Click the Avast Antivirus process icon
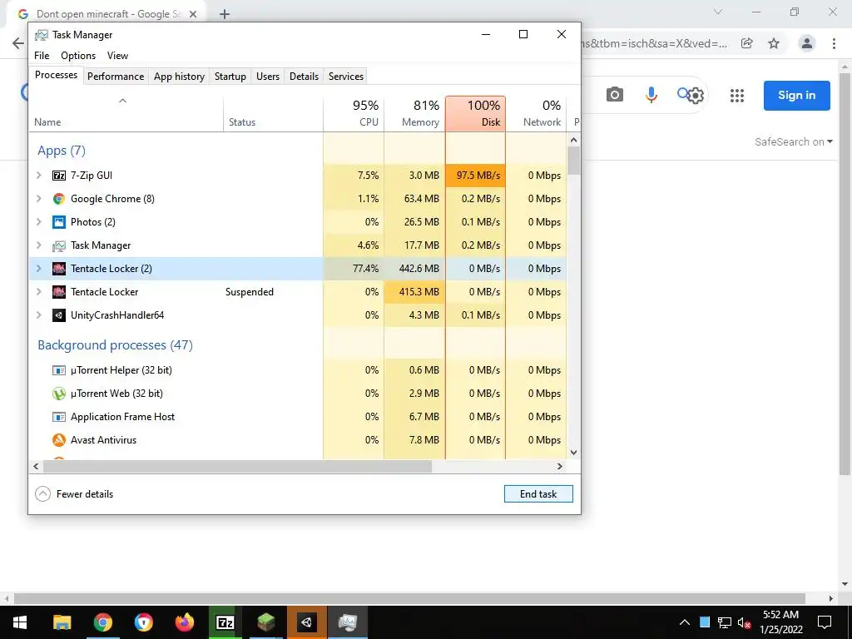The height and width of the screenshot is (639, 852). click(x=59, y=440)
